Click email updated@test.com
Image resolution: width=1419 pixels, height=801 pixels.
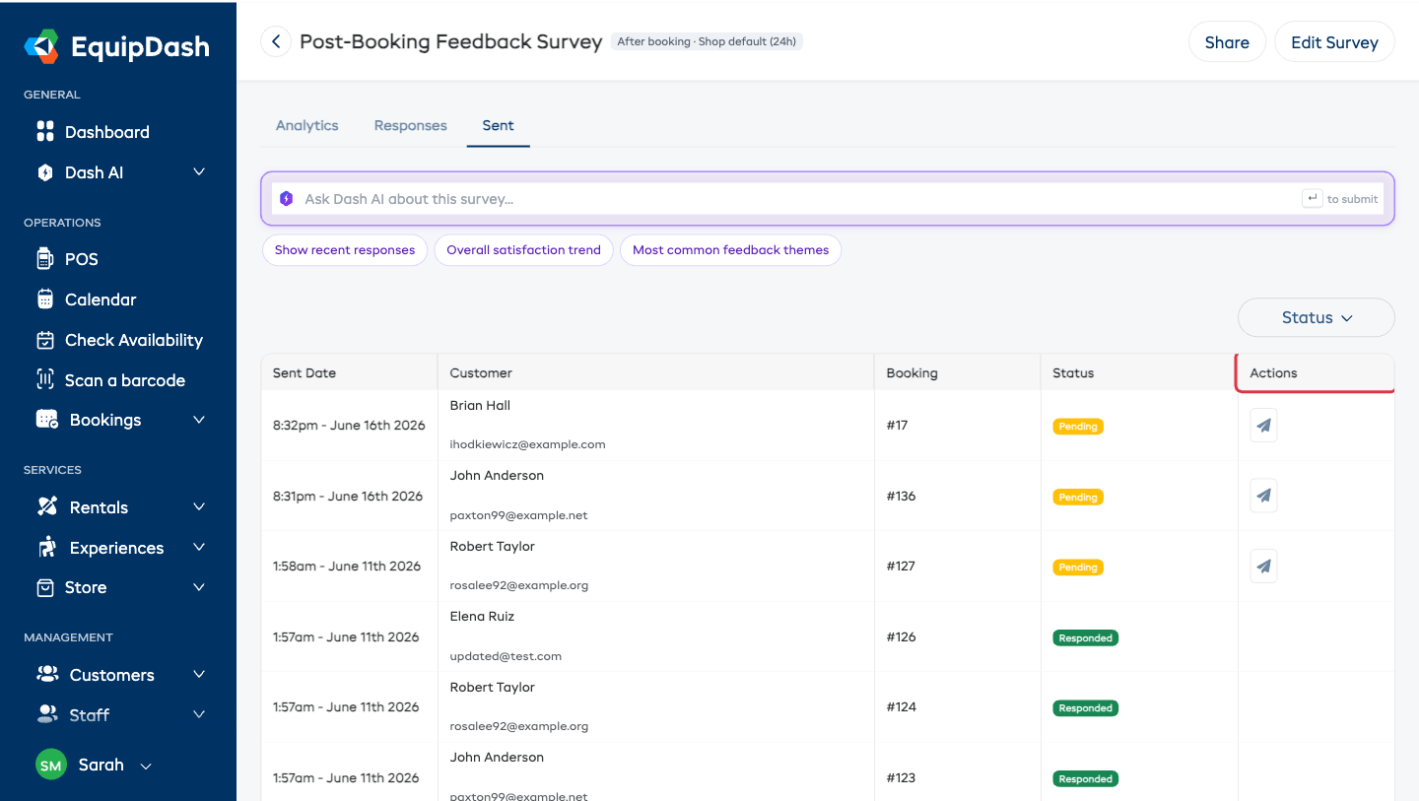click(x=506, y=656)
